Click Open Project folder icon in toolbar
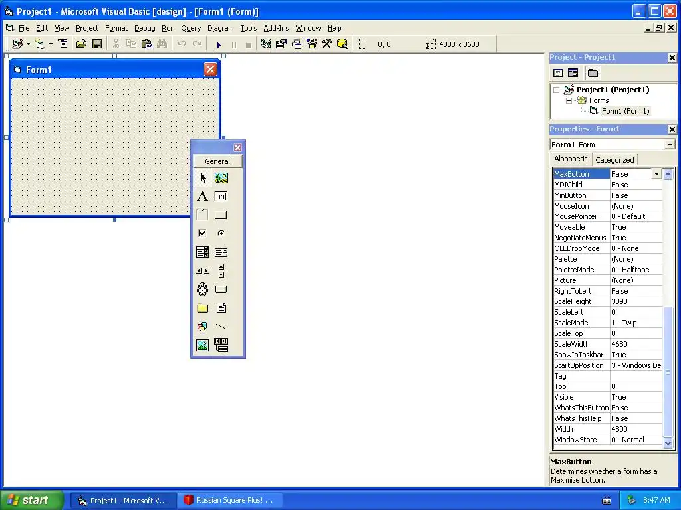Image resolution: width=681 pixels, height=510 pixels. click(x=81, y=44)
